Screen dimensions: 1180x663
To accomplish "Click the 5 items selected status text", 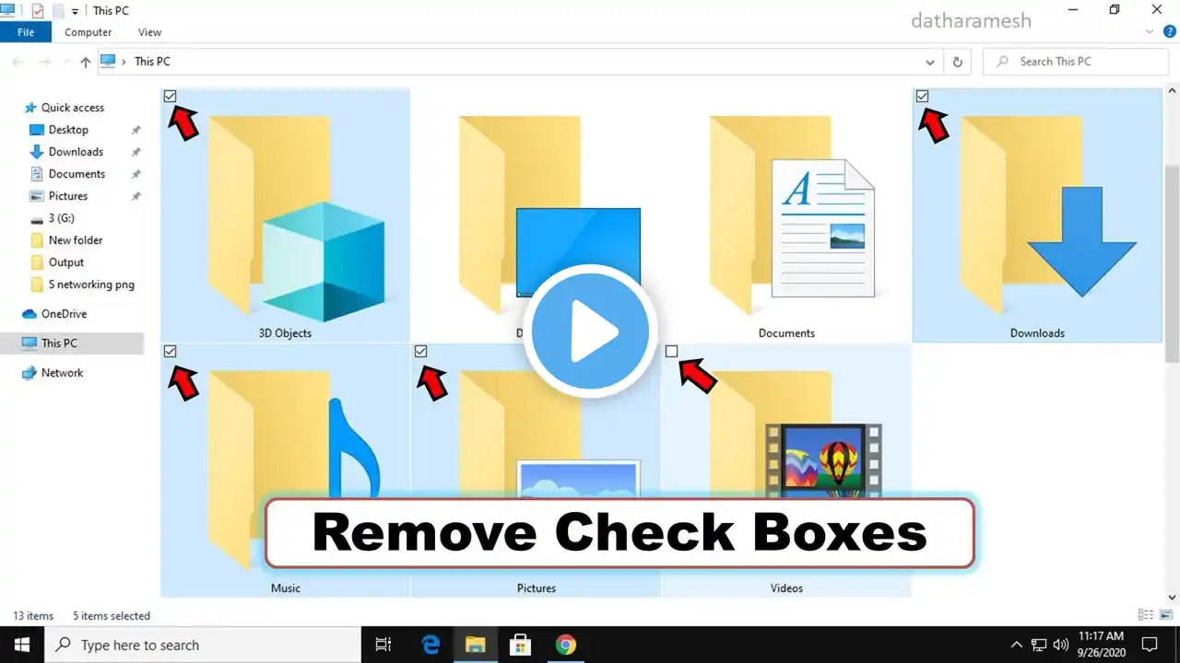I will (x=112, y=616).
